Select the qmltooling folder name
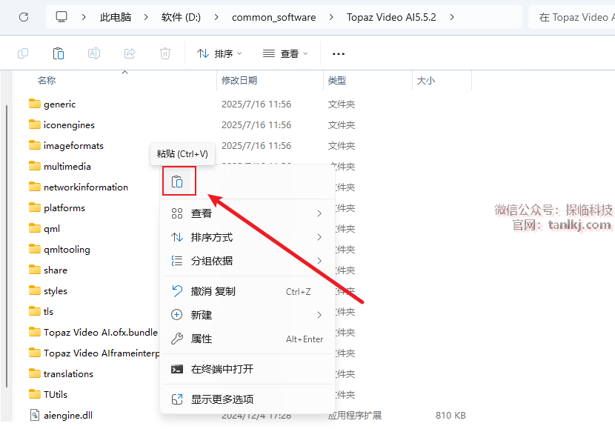615x429 pixels. pyautogui.click(x=67, y=250)
